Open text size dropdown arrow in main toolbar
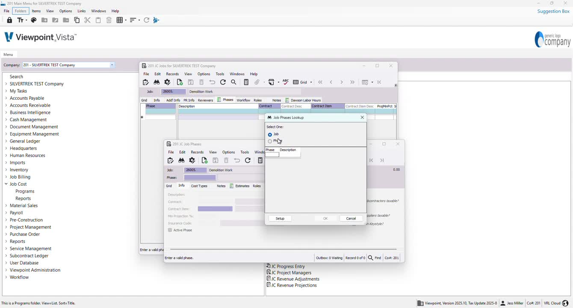Screen dimensions: 573x308 pyautogui.click(x=26, y=20)
